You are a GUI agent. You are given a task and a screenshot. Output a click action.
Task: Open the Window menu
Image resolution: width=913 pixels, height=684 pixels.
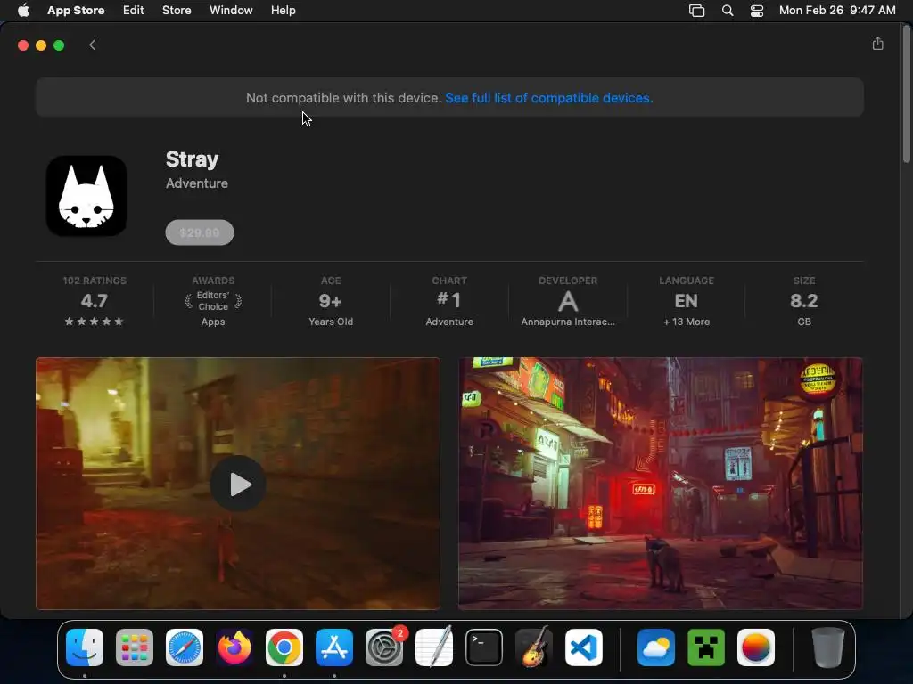pos(231,11)
